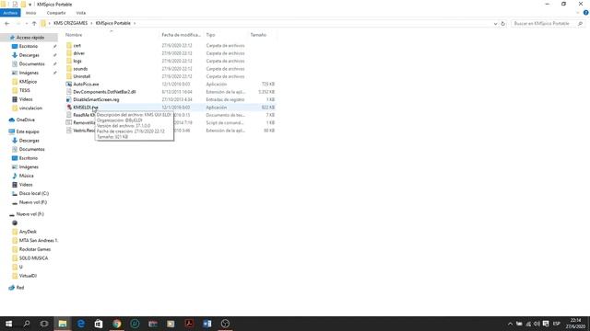This screenshot has width=590, height=331.
Task: Click the Entradas de registro type cell
Action: tap(225, 99)
